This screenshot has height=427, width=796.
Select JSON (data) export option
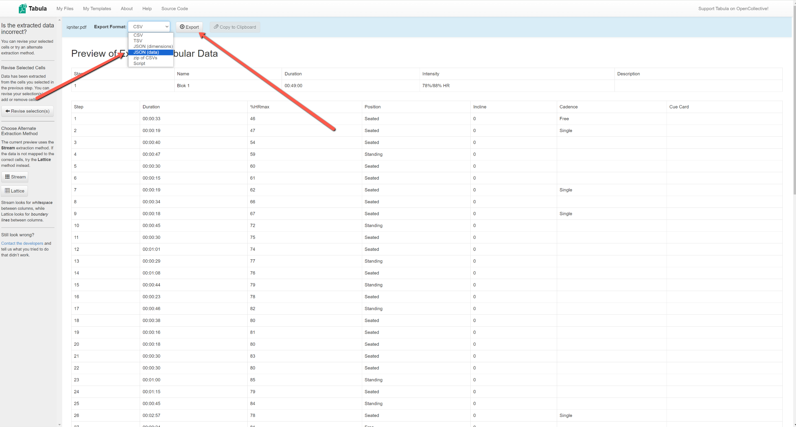click(146, 52)
